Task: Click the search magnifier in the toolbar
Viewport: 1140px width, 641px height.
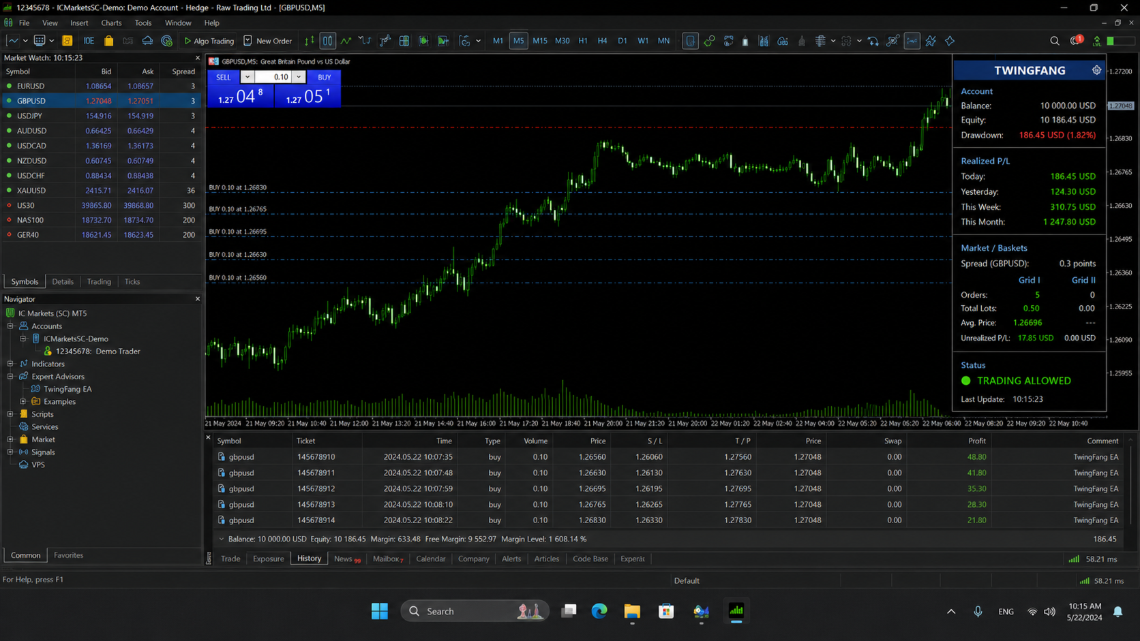Action: click(x=1055, y=41)
